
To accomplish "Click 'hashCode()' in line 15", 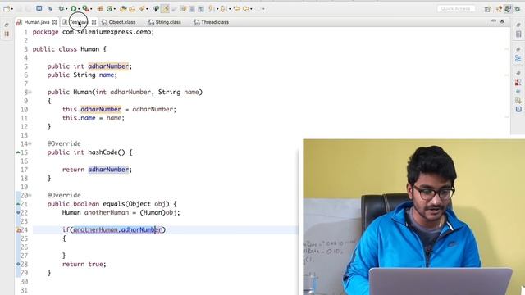I will point(107,152).
